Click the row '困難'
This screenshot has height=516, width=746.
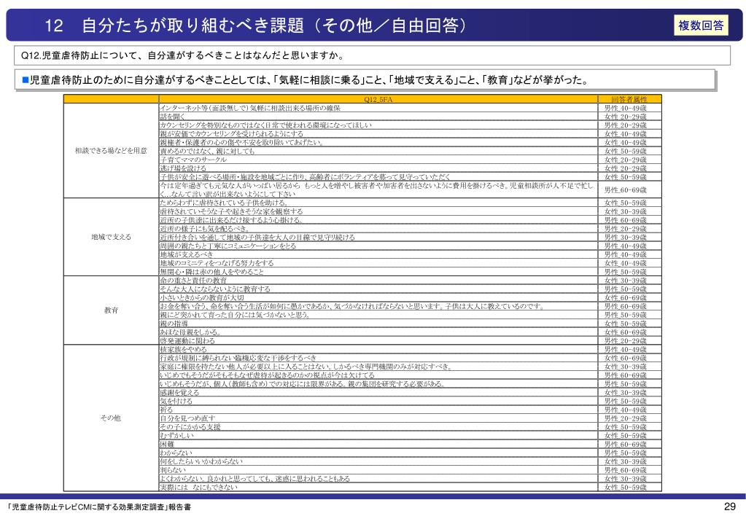click(378, 444)
